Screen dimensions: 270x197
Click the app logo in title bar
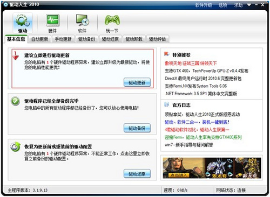[x=6, y=4]
